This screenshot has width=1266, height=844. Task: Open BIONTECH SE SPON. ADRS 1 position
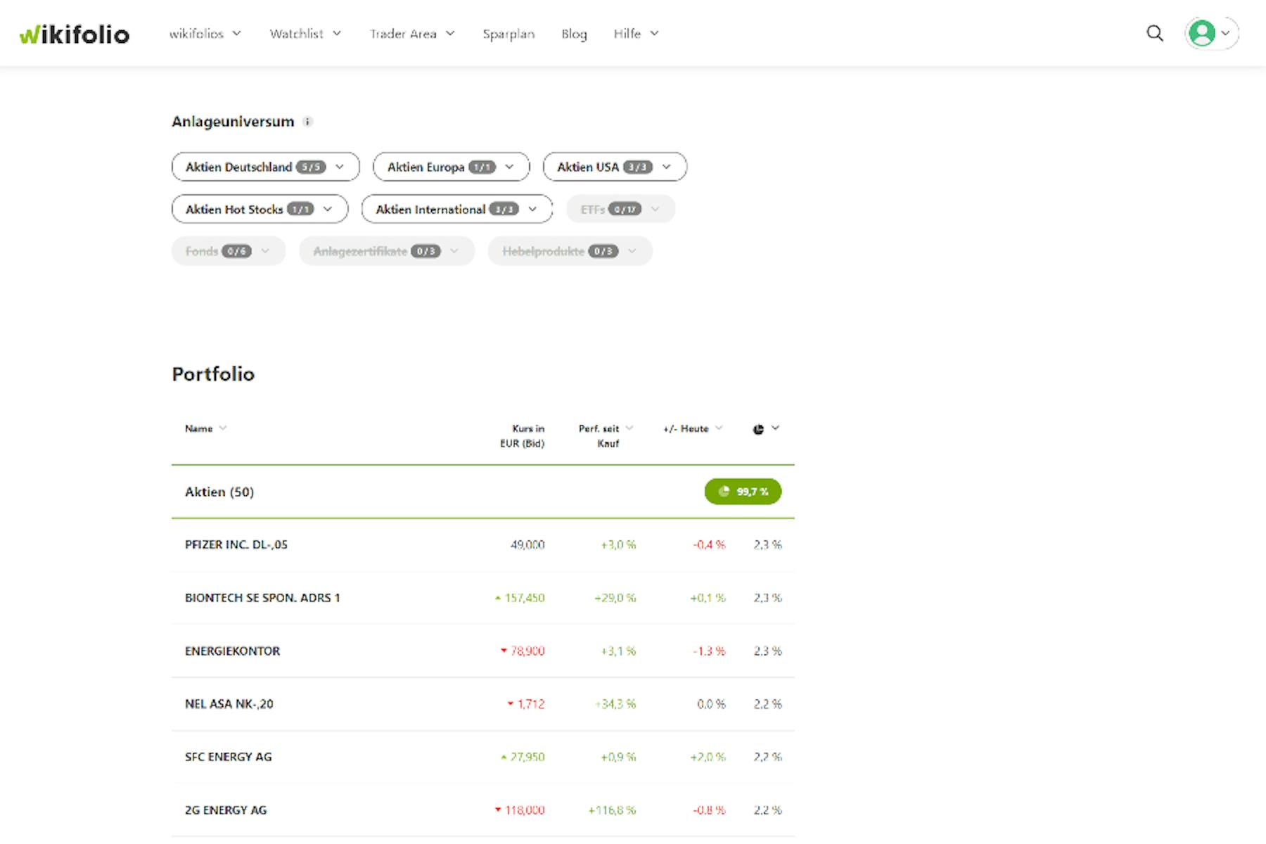click(x=262, y=598)
